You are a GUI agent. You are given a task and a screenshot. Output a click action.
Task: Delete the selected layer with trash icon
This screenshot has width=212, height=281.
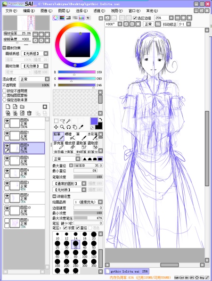(29, 113)
